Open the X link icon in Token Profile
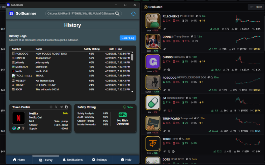Screen dimensions: 265x165 [56, 107]
